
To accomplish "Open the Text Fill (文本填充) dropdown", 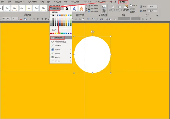I will pyautogui.click(x=93, y=5).
